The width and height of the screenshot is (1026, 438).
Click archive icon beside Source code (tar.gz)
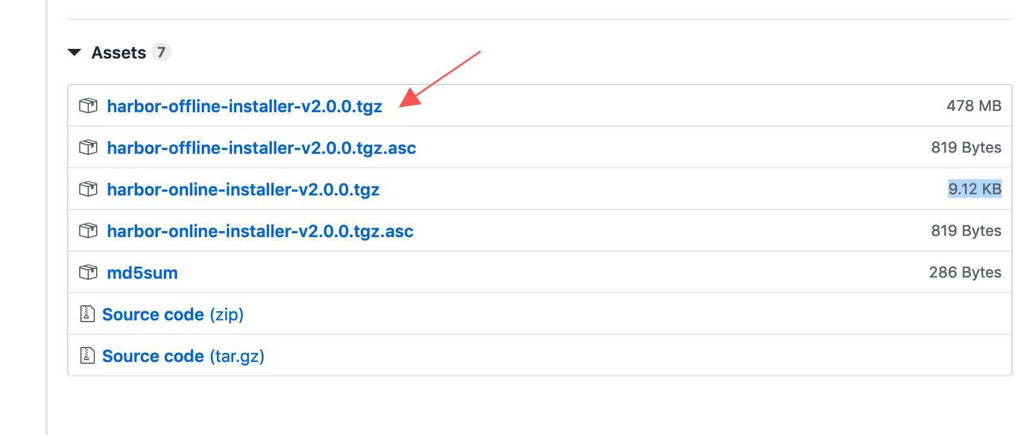(x=88, y=356)
